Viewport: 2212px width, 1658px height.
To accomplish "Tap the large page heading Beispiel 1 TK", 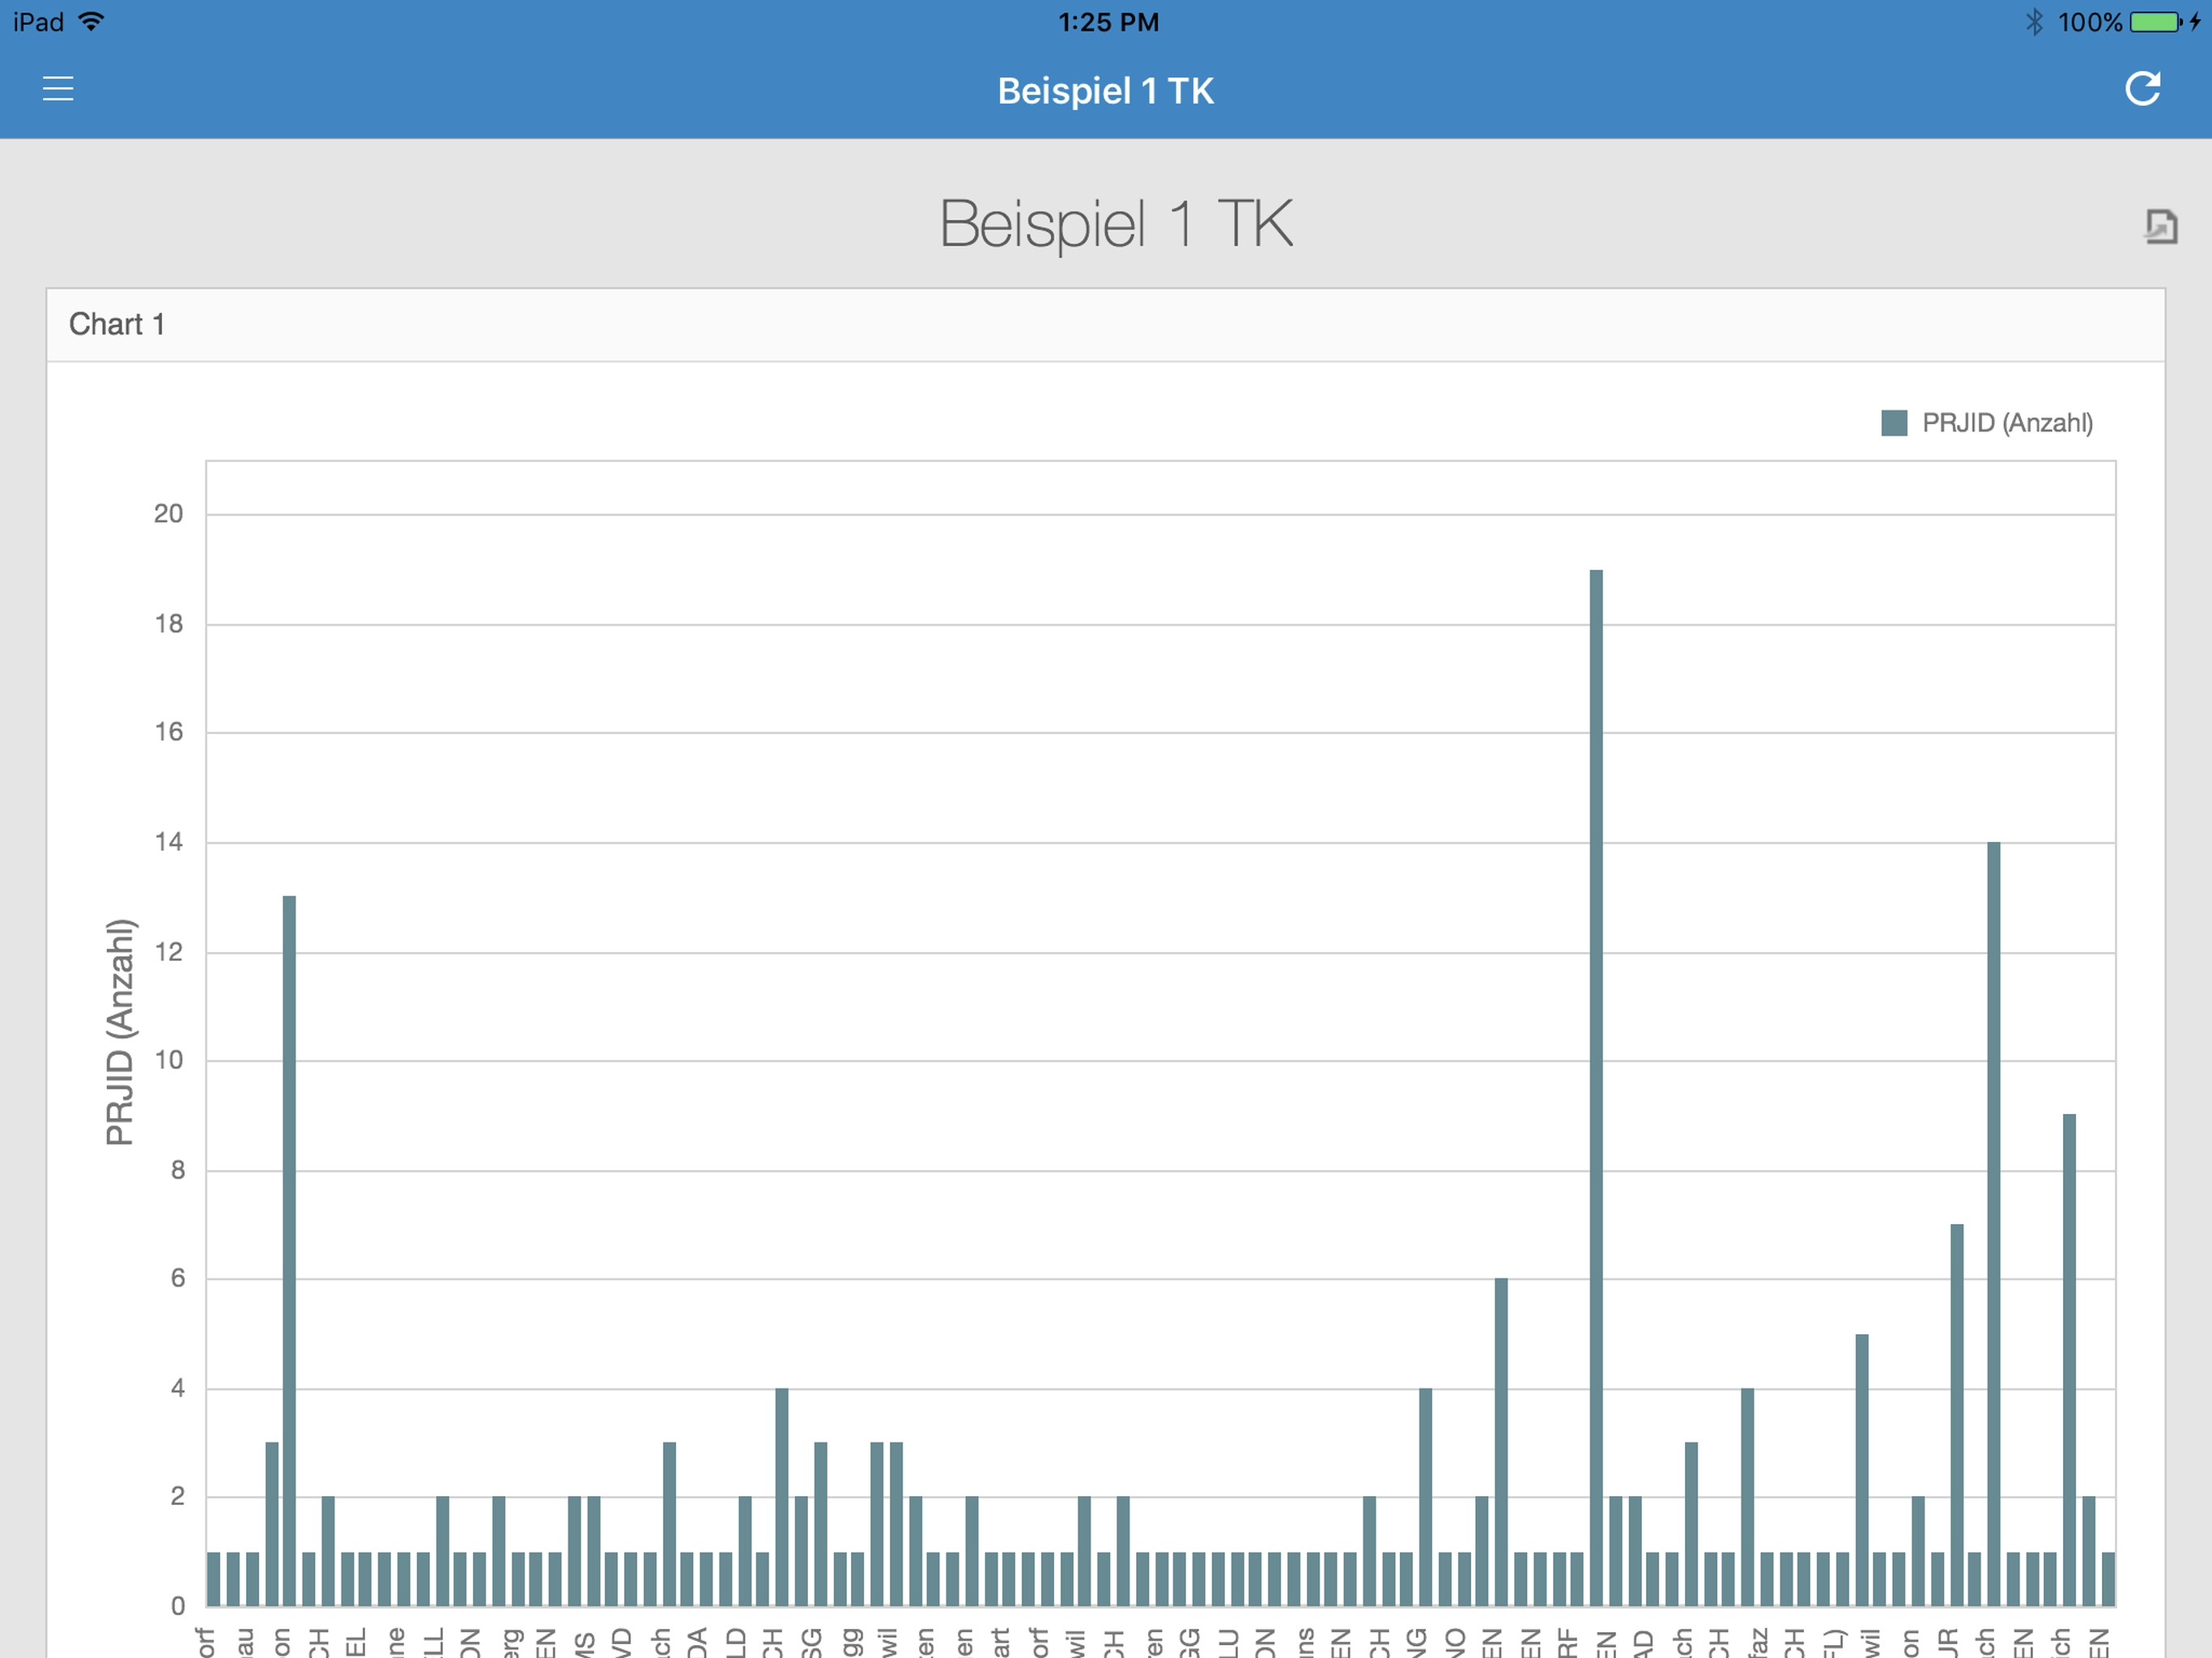I will click(x=1115, y=224).
